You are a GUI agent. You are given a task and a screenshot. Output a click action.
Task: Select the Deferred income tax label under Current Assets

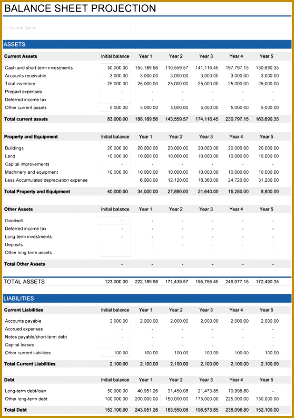pos(26,99)
